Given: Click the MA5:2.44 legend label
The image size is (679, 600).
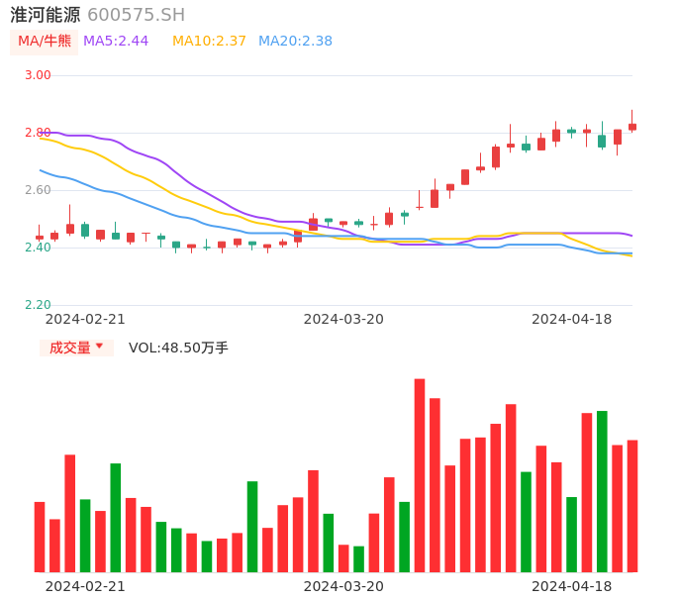Looking at the screenshot, I should coord(116,42).
